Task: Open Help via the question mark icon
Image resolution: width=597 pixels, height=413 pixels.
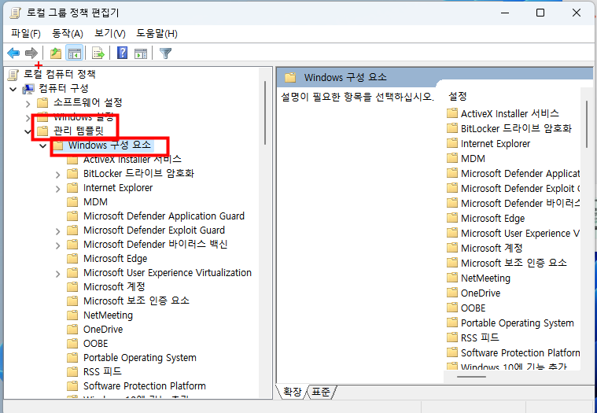Action: [x=122, y=53]
